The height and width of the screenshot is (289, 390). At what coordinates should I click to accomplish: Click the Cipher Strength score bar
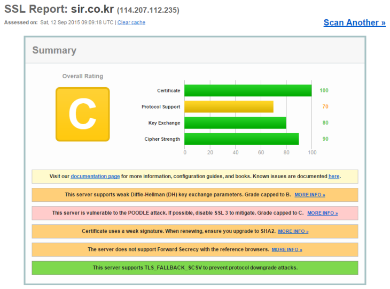pyautogui.click(x=241, y=139)
